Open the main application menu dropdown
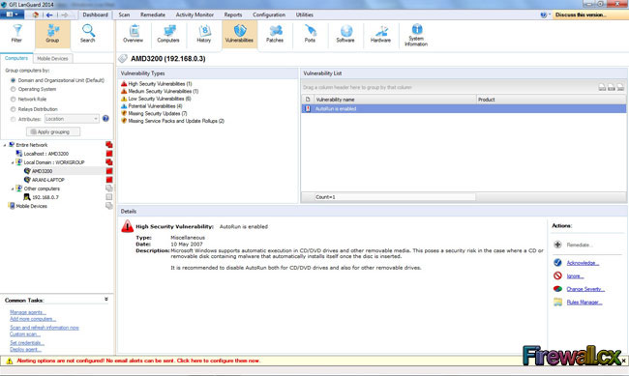Screen dimensions: 629x376 pos(12,14)
